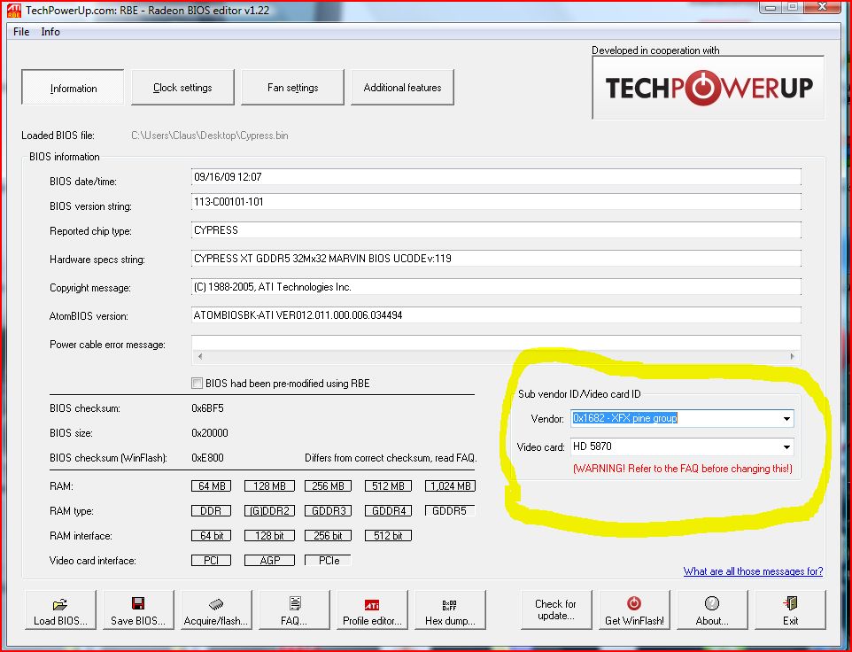Image resolution: width=852 pixels, height=652 pixels.
Task: Click the 64 MB RAM indicator
Action: pos(212,485)
